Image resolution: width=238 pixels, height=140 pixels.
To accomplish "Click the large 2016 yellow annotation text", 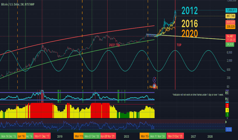I will coord(189,24).
